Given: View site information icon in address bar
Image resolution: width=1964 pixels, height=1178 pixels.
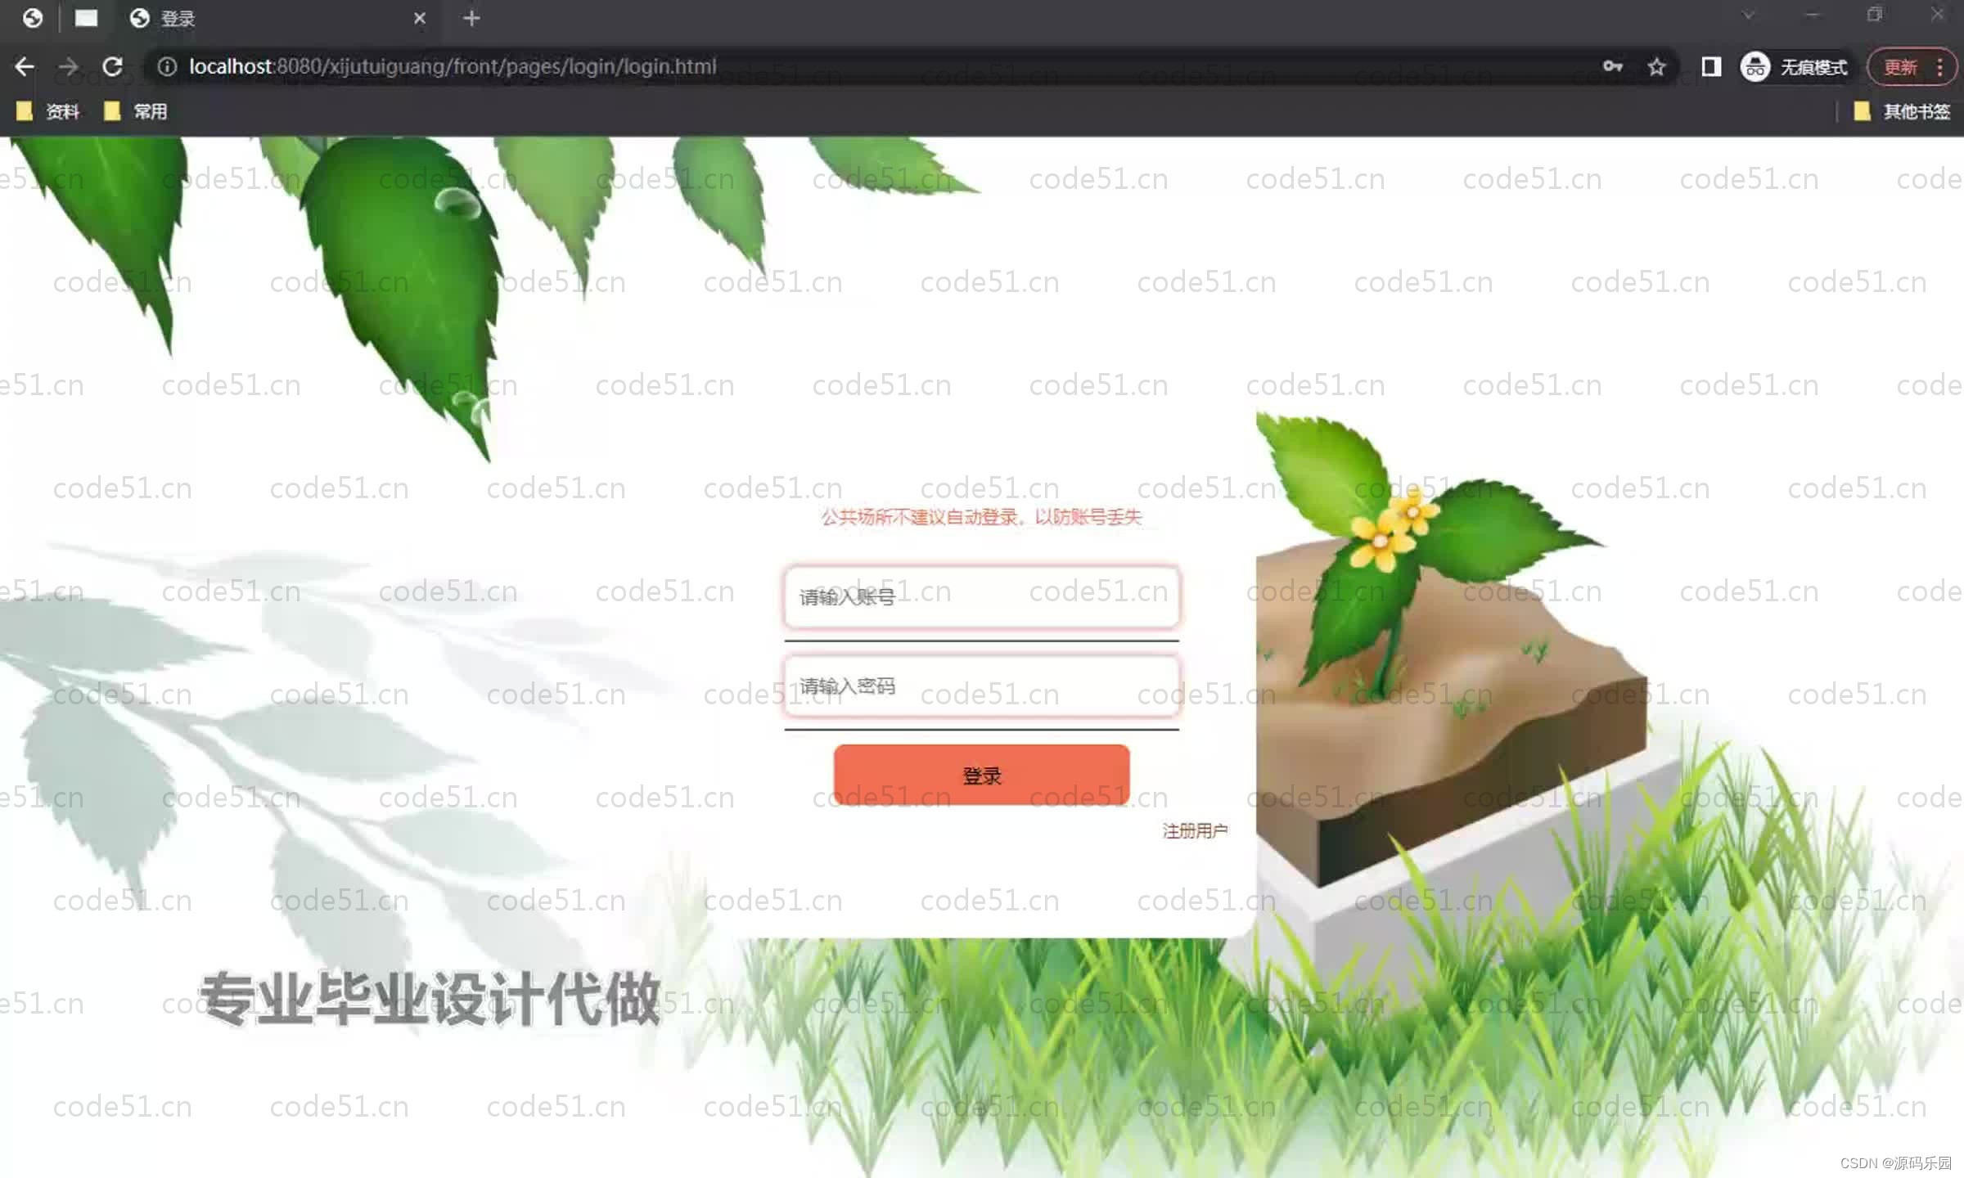Looking at the screenshot, I should tap(167, 66).
